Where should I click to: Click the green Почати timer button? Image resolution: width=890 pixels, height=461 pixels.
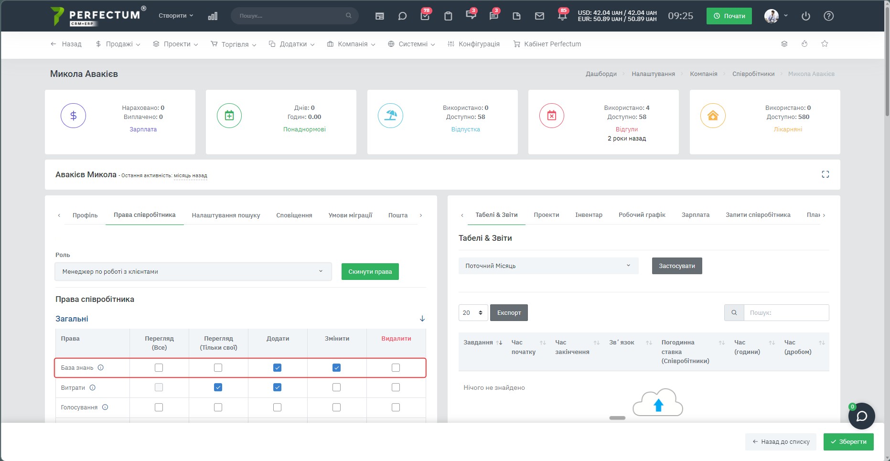729,16
